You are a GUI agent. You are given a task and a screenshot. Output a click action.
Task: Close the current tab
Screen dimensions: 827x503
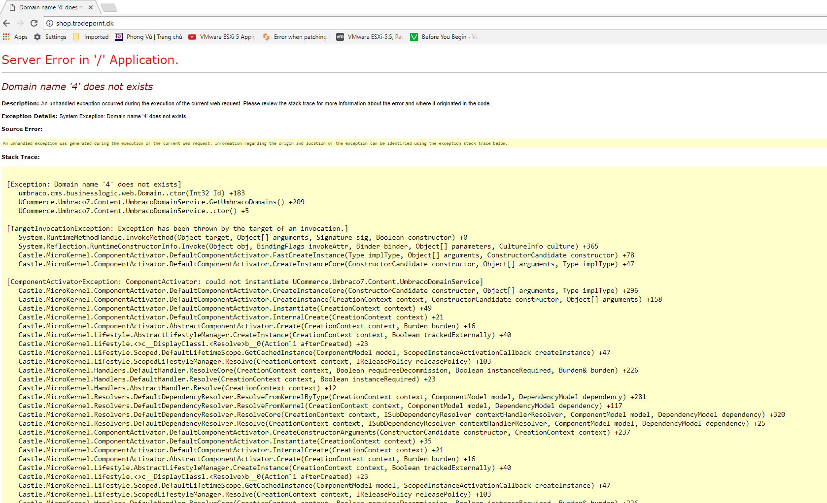click(x=90, y=7)
